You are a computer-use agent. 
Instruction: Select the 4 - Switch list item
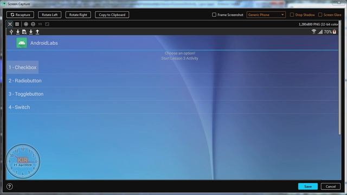(x=172, y=107)
